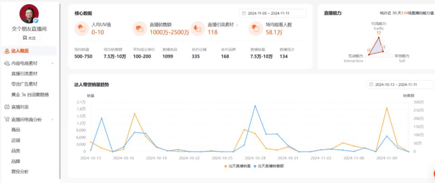Screen dimensions: 435x183
Task: Toggle the 当天直播销量 legend series
Action: 237,166
